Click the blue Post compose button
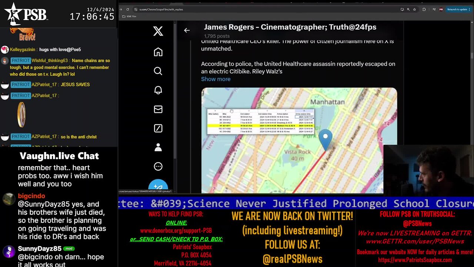 pos(158,187)
